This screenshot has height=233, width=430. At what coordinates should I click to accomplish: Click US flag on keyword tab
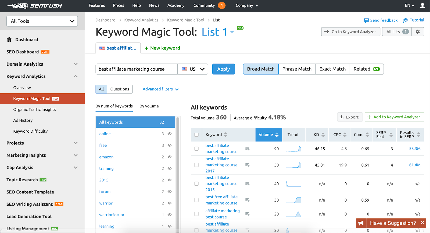tap(102, 48)
